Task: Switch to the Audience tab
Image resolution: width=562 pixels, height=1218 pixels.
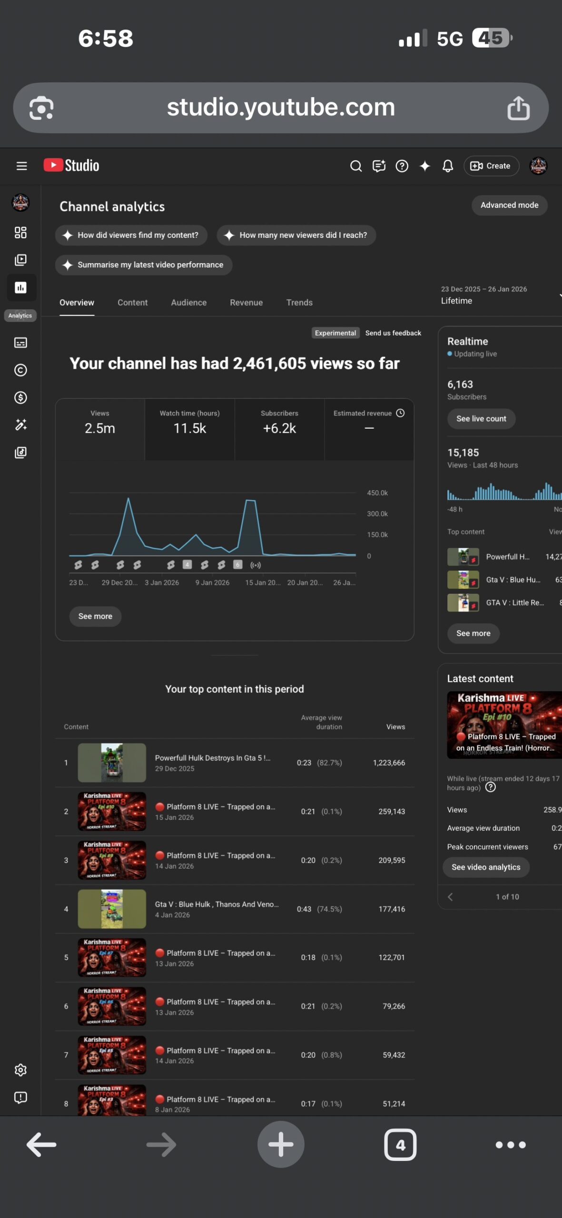Action: pyautogui.click(x=188, y=303)
